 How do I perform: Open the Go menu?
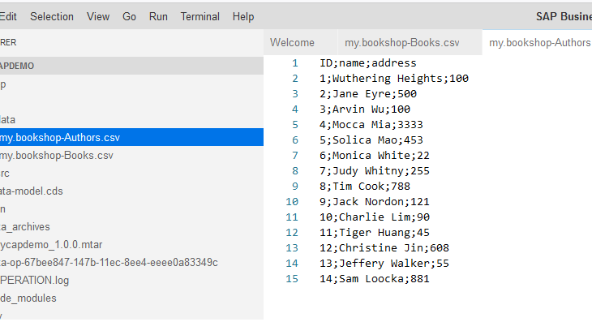(129, 16)
